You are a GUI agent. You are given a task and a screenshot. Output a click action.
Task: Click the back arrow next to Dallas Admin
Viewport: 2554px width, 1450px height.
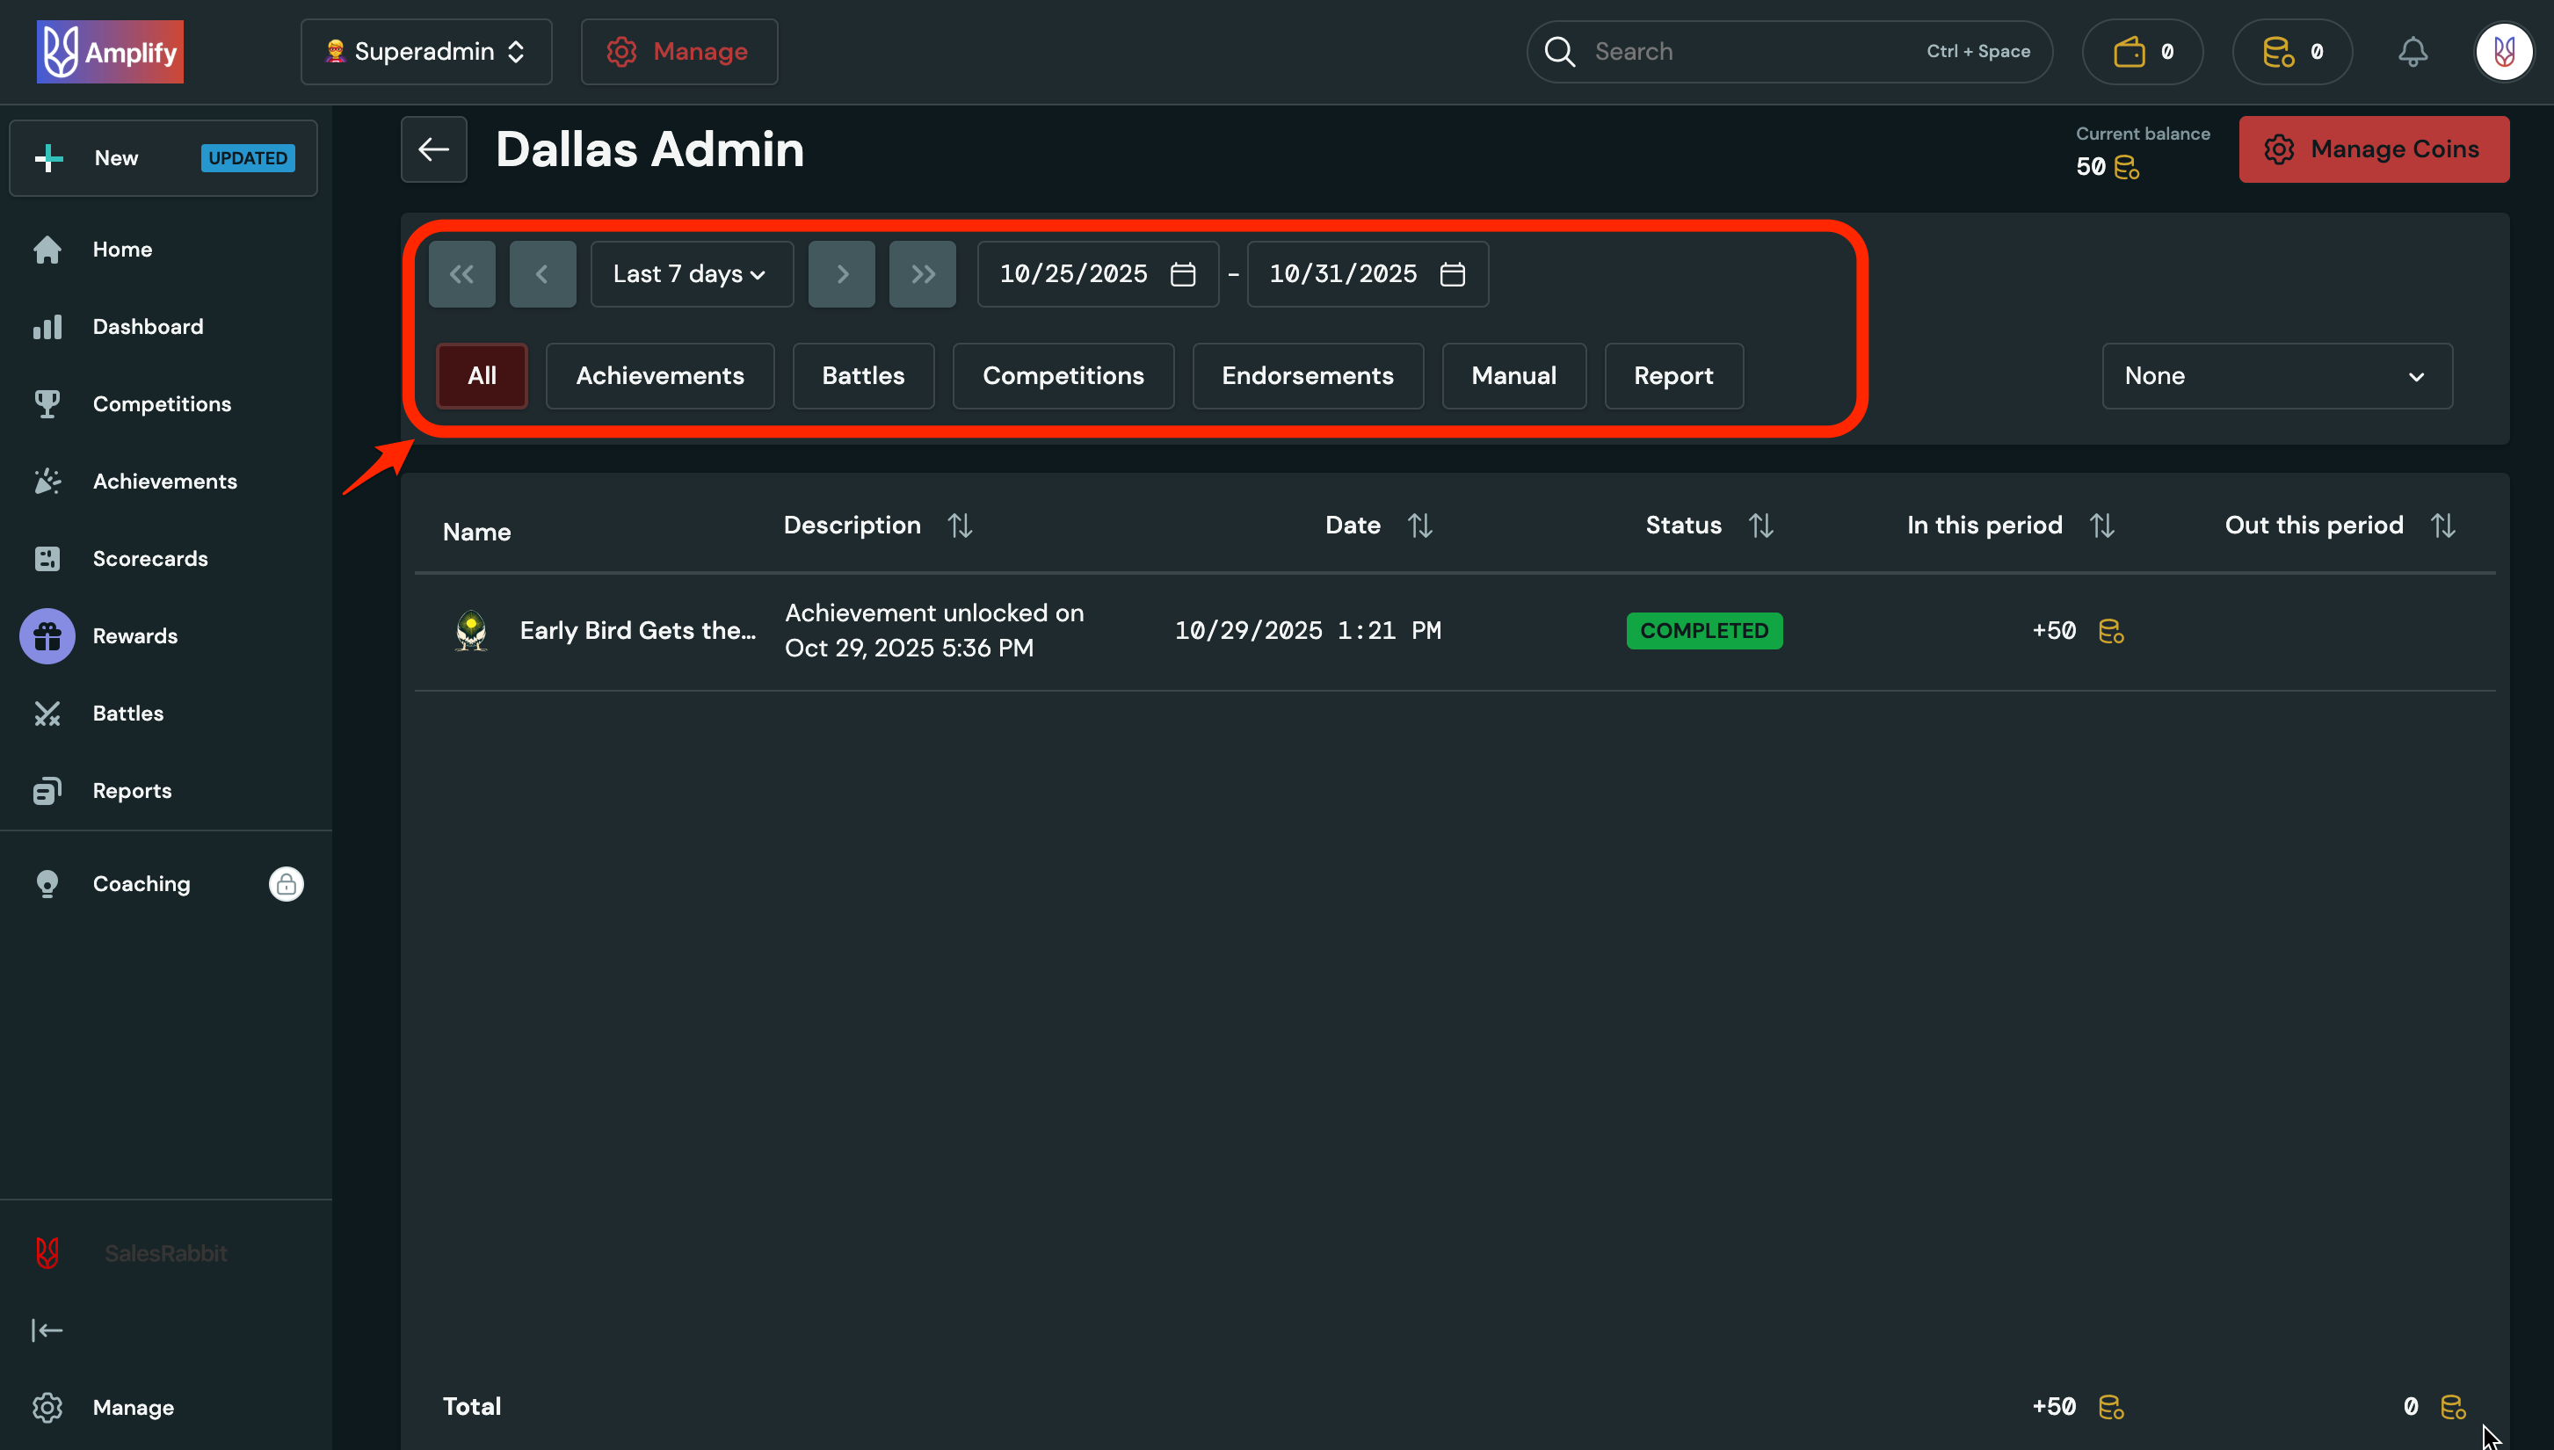[433, 149]
